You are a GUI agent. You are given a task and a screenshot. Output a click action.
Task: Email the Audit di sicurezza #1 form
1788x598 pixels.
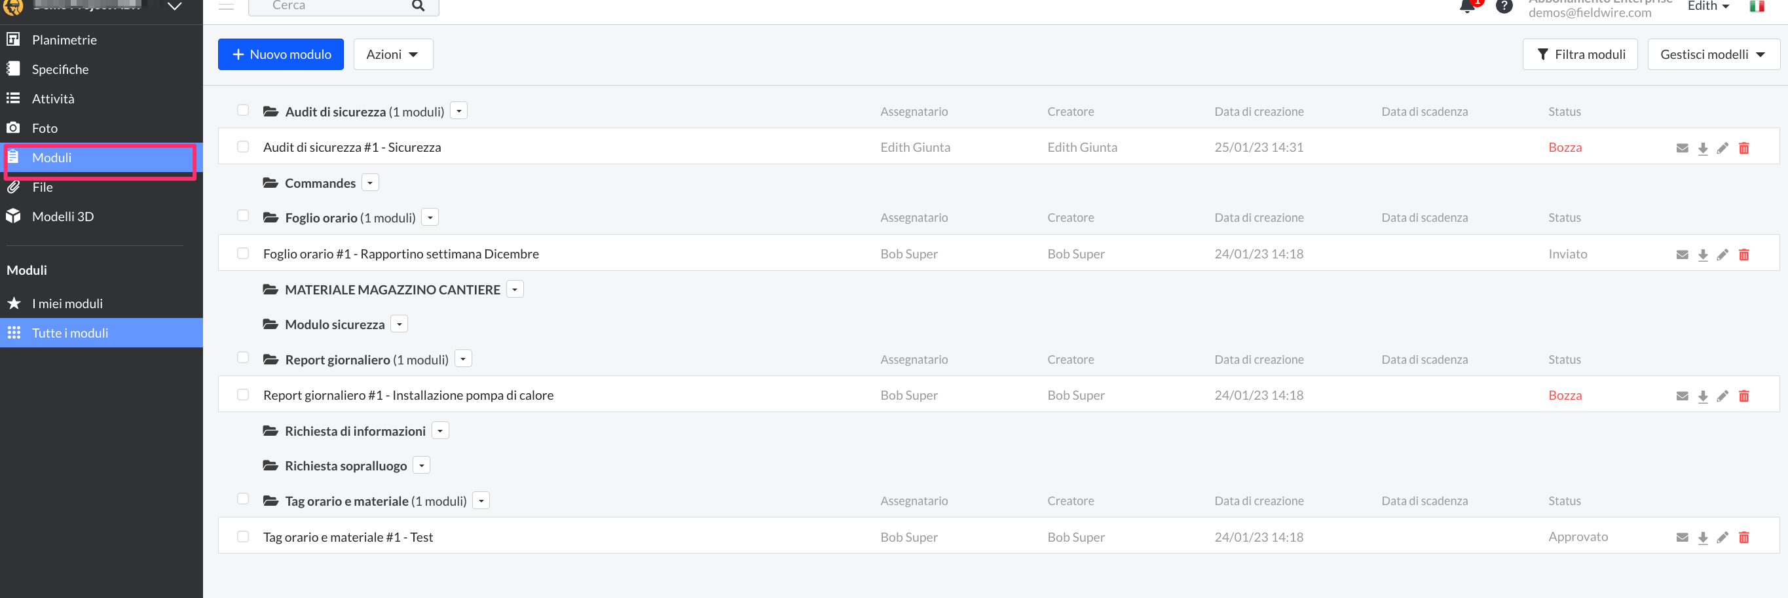tap(1682, 148)
